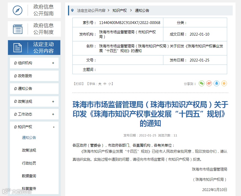This screenshot has height=196, width=241.
Task: Select 政策法规 under 知识产权
Action: pyautogui.click(x=29, y=150)
